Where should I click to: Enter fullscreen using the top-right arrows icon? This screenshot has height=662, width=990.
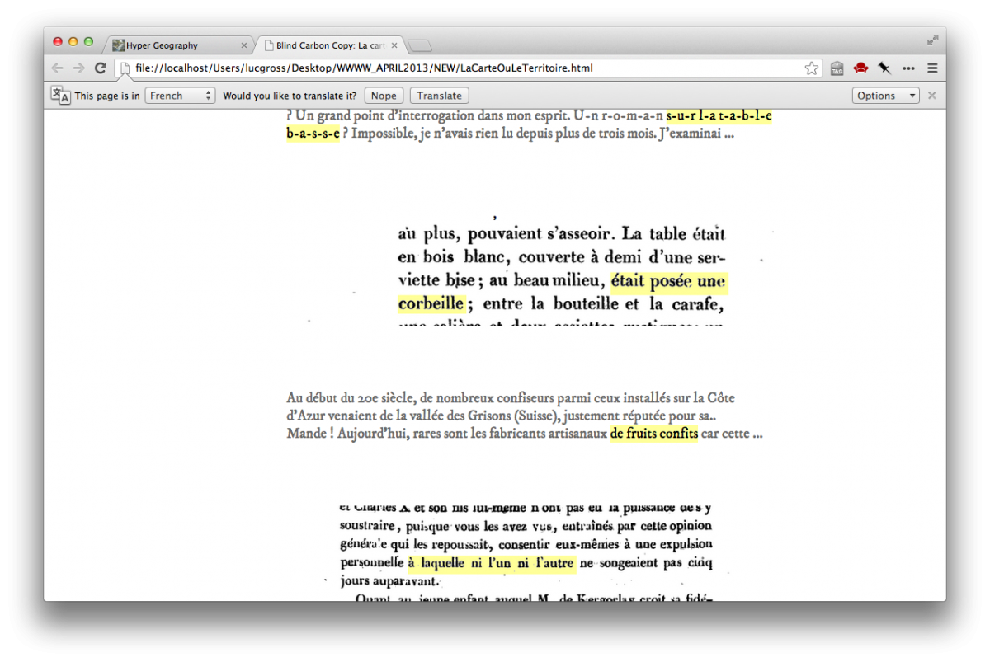(x=932, y=40)
